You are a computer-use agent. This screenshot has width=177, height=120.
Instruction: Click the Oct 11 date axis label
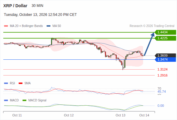(17, 115)
